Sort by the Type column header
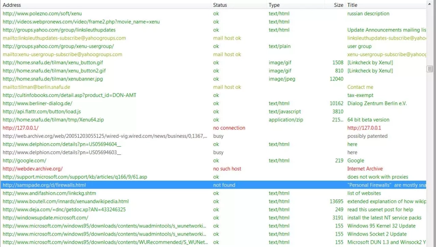The image size is (436, 247). point(295,5)
